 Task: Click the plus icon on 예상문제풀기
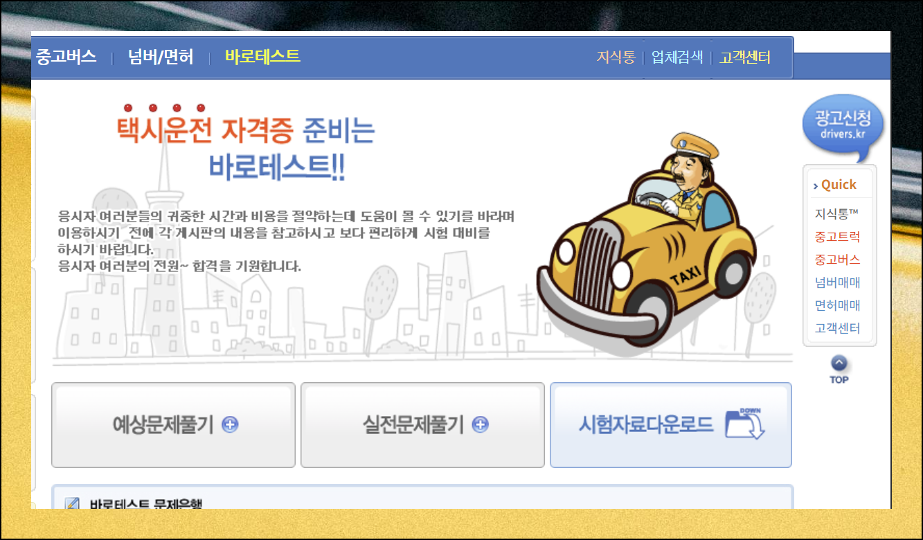231,425
